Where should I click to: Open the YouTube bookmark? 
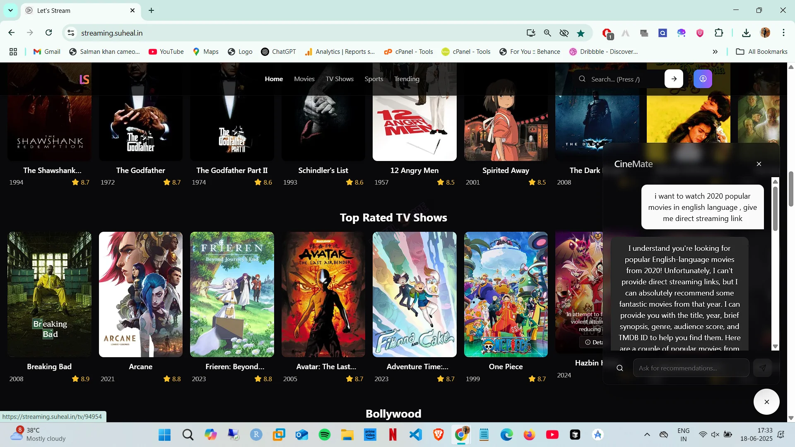coord(166,52)
